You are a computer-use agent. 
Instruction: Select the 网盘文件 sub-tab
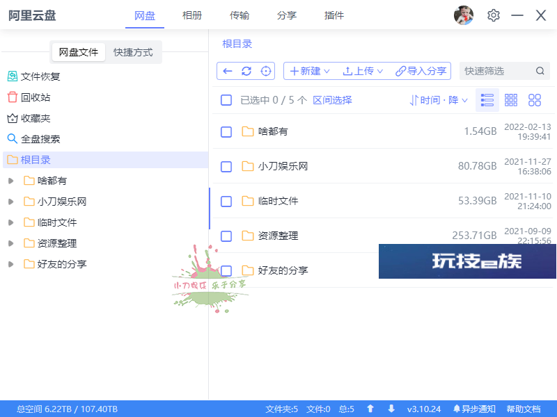coord(78,52)
